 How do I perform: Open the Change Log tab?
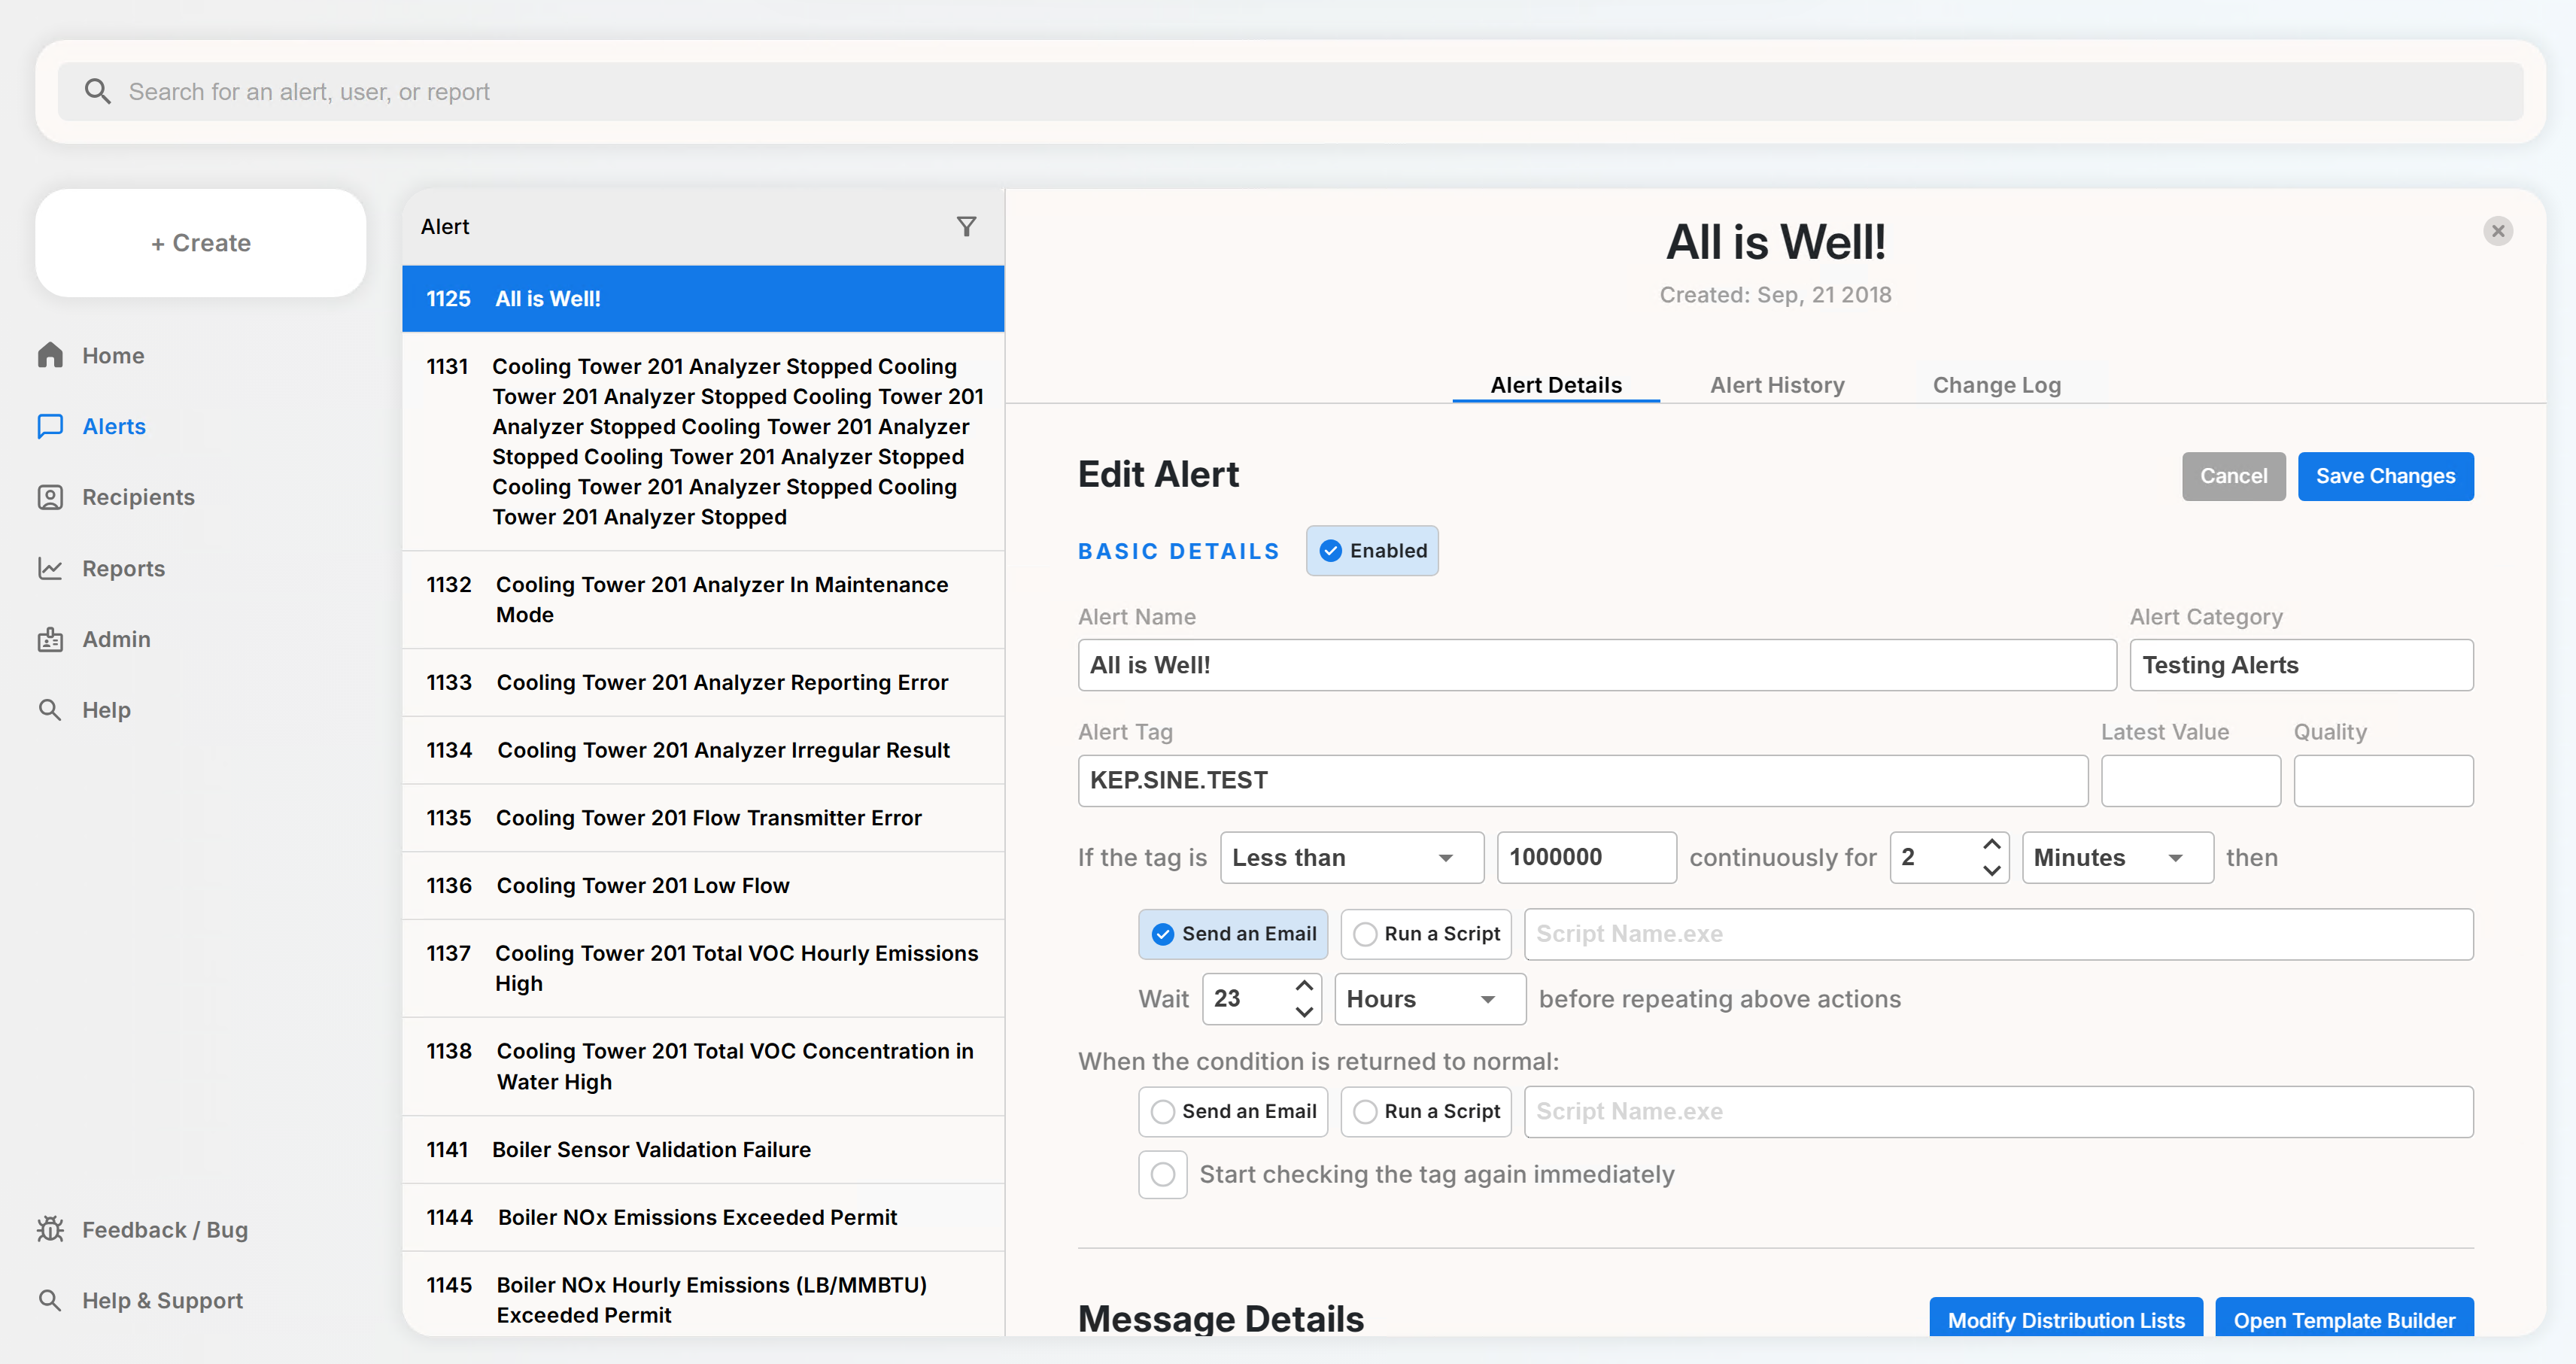[1996, 385]
